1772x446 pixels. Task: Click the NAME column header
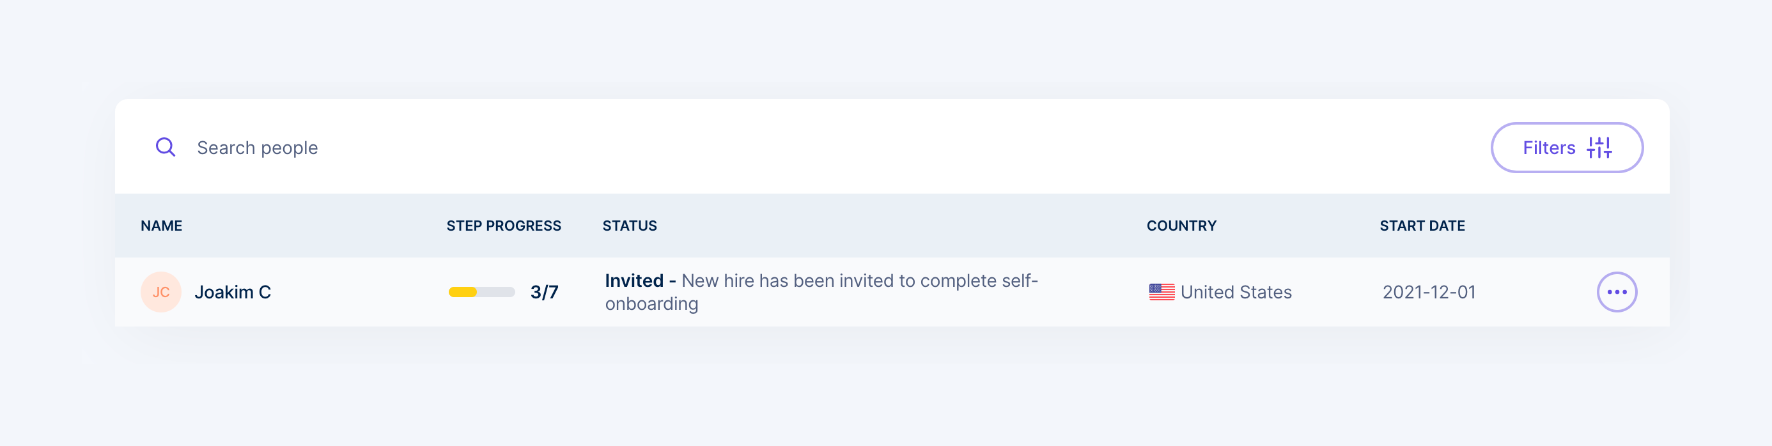162,226
